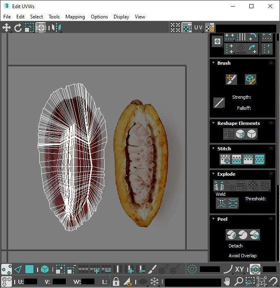The width and height of the screenshot is (280, 288).
Task: Click the Paint Move brush icon
Action: (x=231, y=79)
